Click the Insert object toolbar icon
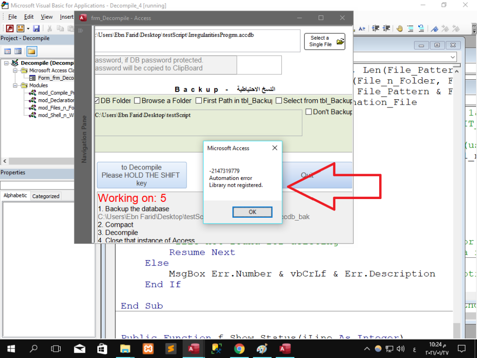The height and width of the screenshot is (358, 477). (21, 28)
